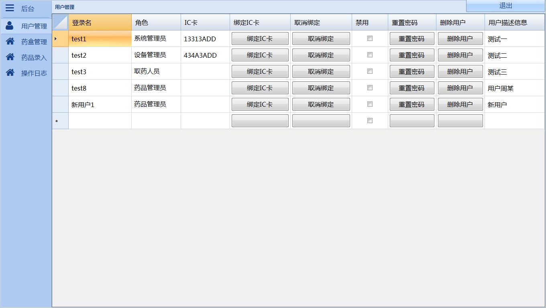546x308 pixels.
Task: Open the 角色 cell for test8
Action: (156, 88)
